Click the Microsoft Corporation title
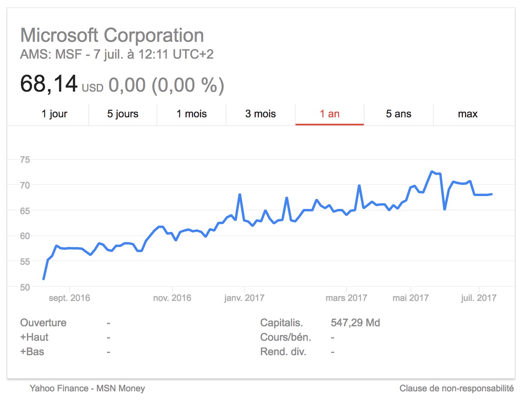This screenshot has width=522, height=401. pos(112,35)
